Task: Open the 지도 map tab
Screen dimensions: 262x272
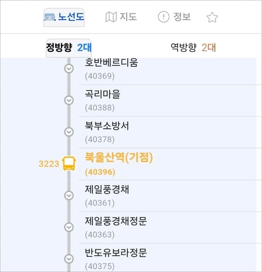Action: click(121, 17)
